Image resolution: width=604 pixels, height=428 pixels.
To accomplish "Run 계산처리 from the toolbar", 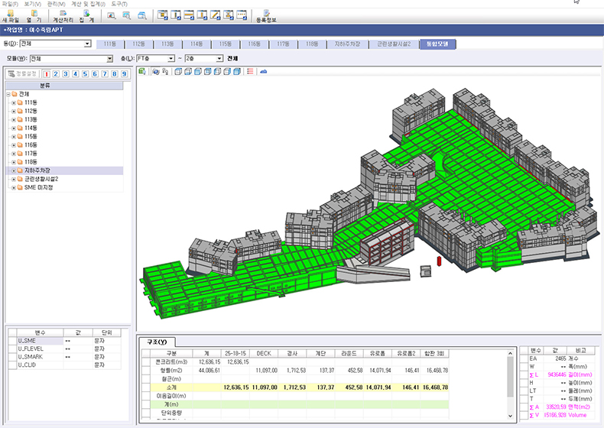I will coord(63,16).
